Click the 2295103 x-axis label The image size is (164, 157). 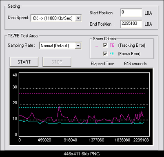tap(141, 140)
